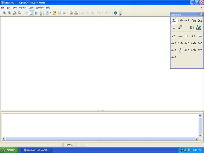Select Attributes category vector a
Viewport: 204px width, 153px height.
click(x=174, y=27)
